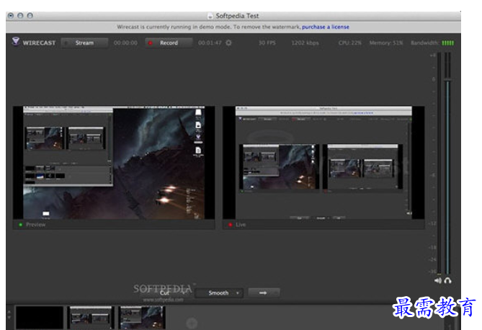This screenshot has height=330, width=482.
Task: Click the green Preview indicator dot
Action: tap(21, 225)
